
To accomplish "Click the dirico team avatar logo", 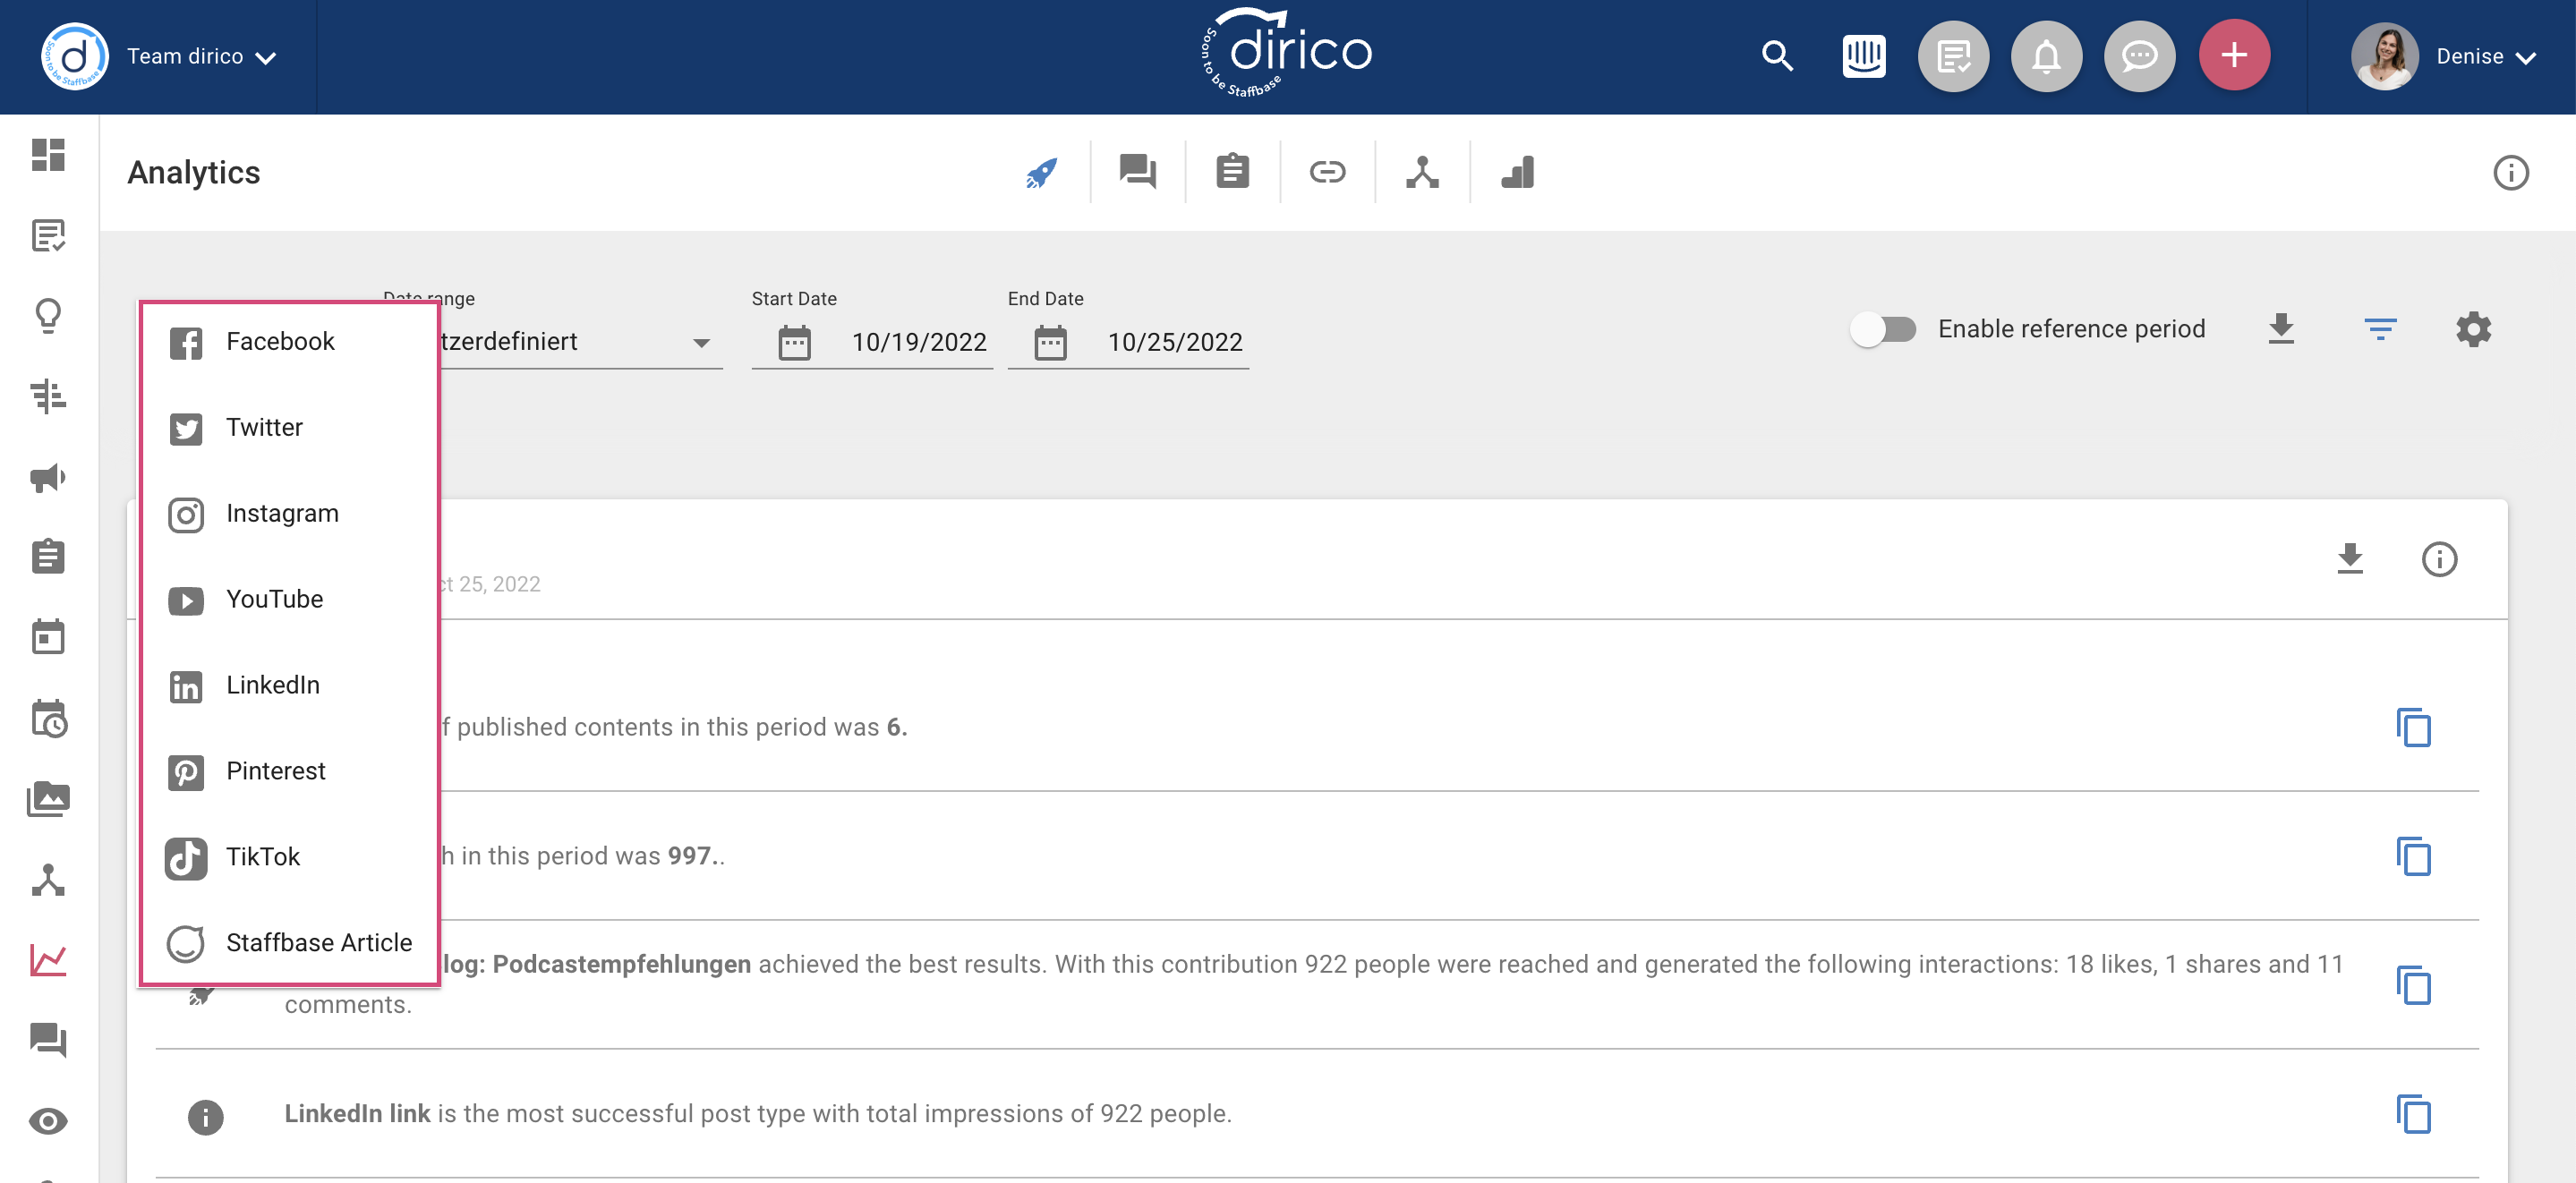I will pyautogui.click(x=75, y=57).
